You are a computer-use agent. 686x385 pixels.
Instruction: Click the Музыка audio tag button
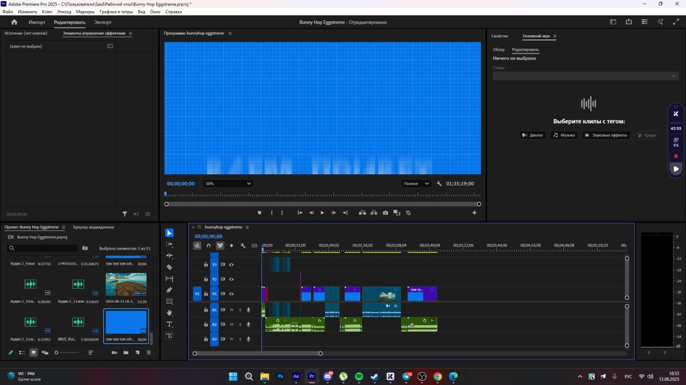point(564,135)
